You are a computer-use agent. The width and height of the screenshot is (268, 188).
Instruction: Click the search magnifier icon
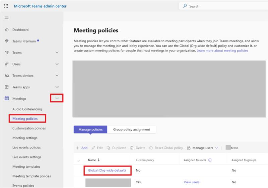185,6
